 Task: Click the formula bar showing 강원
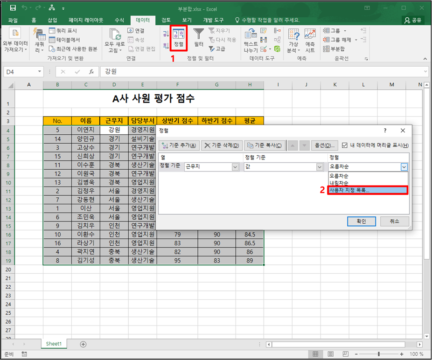262,72
